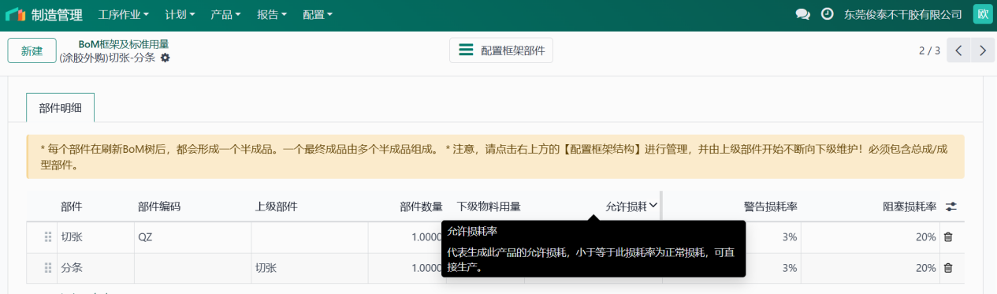Sort by the 允许损耗 column header
The height and width of the screenshot is (294, 997).
(626, 207)
